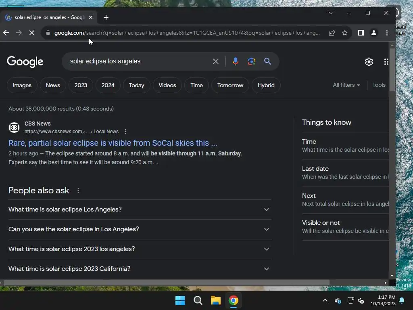The image size is (413, 310).
Task: Expand What time is solar eclipse 2023 California
Action: click(x=140, y=269)
